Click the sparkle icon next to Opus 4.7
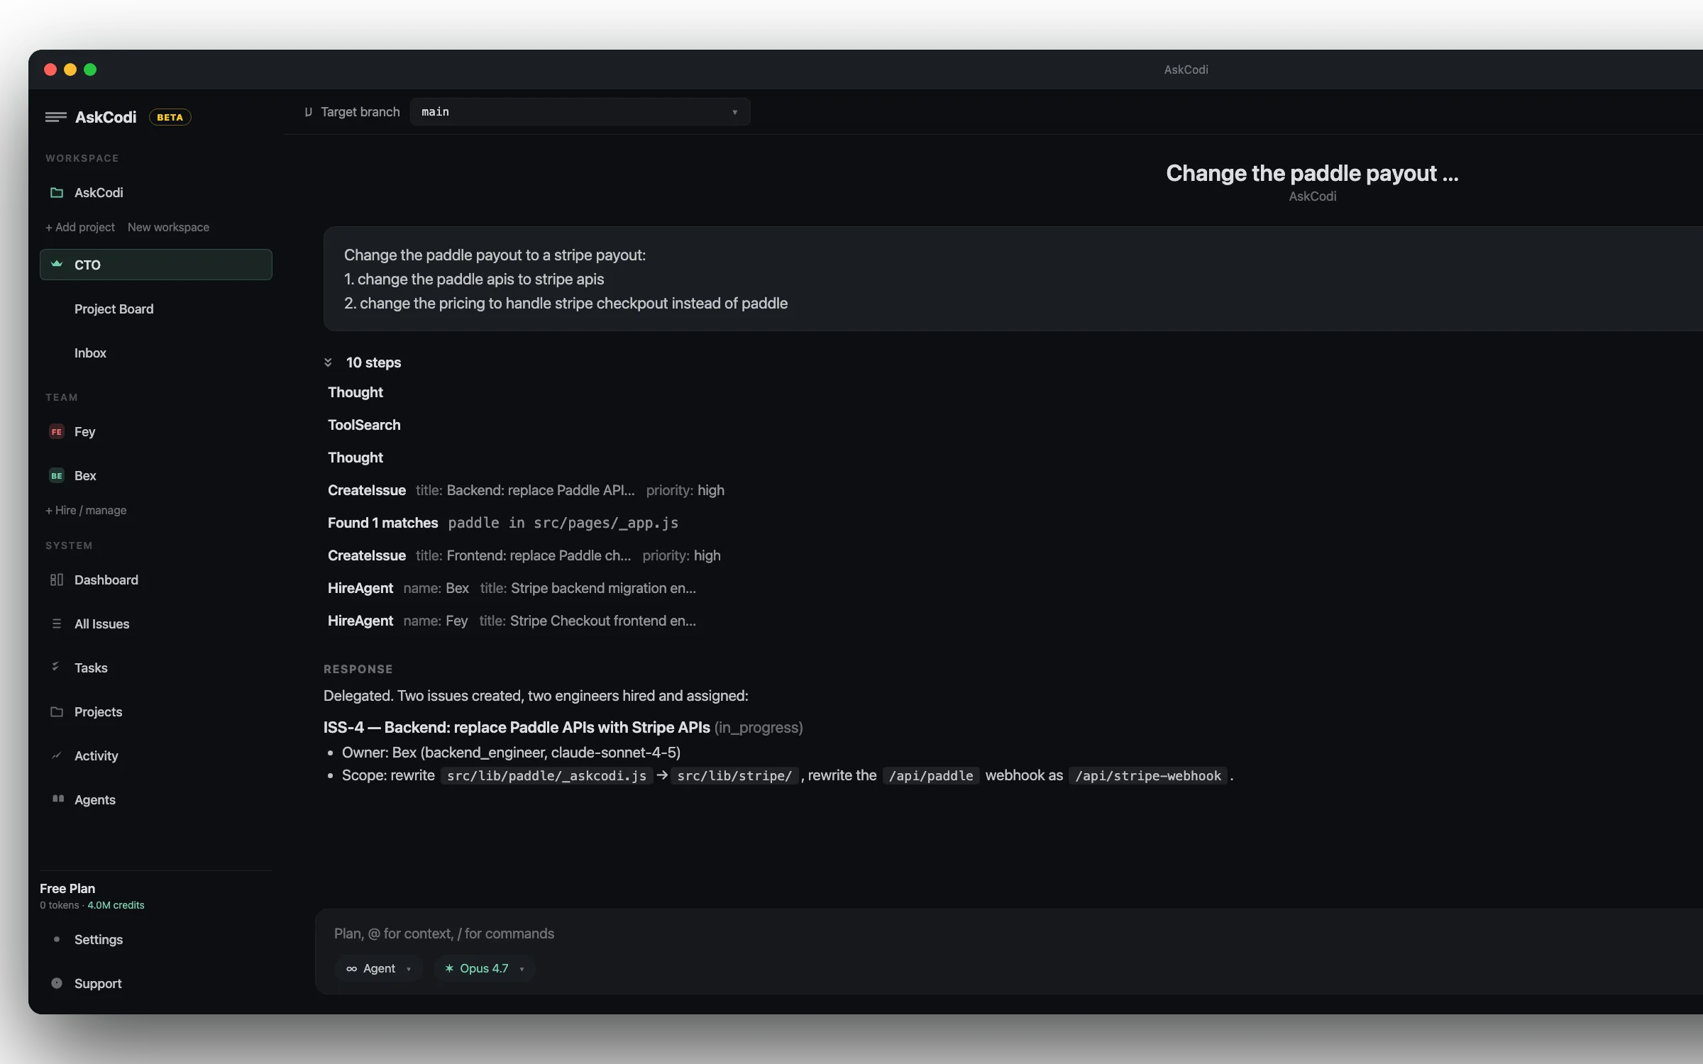The height and width of the screenshot is (1064, 1703). 449,968
